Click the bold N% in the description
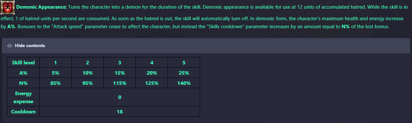This screenshot has height=123, width=412. click(x=346, y=27)
